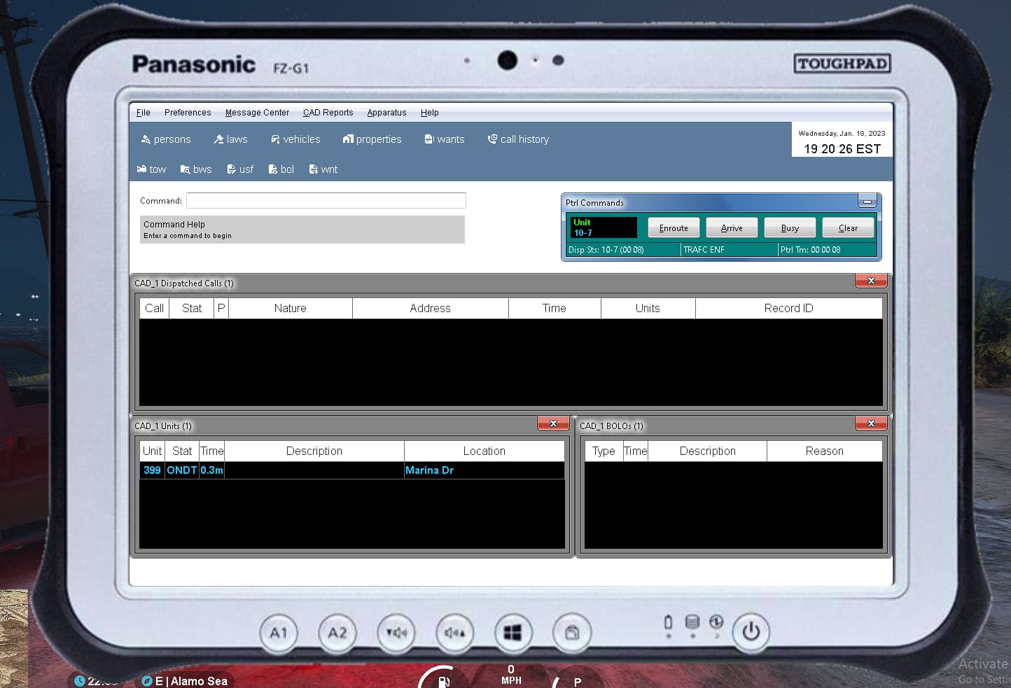Open the call history
Screen dimensions: 1011x688
pyautogui.click(x=518, y=139)
